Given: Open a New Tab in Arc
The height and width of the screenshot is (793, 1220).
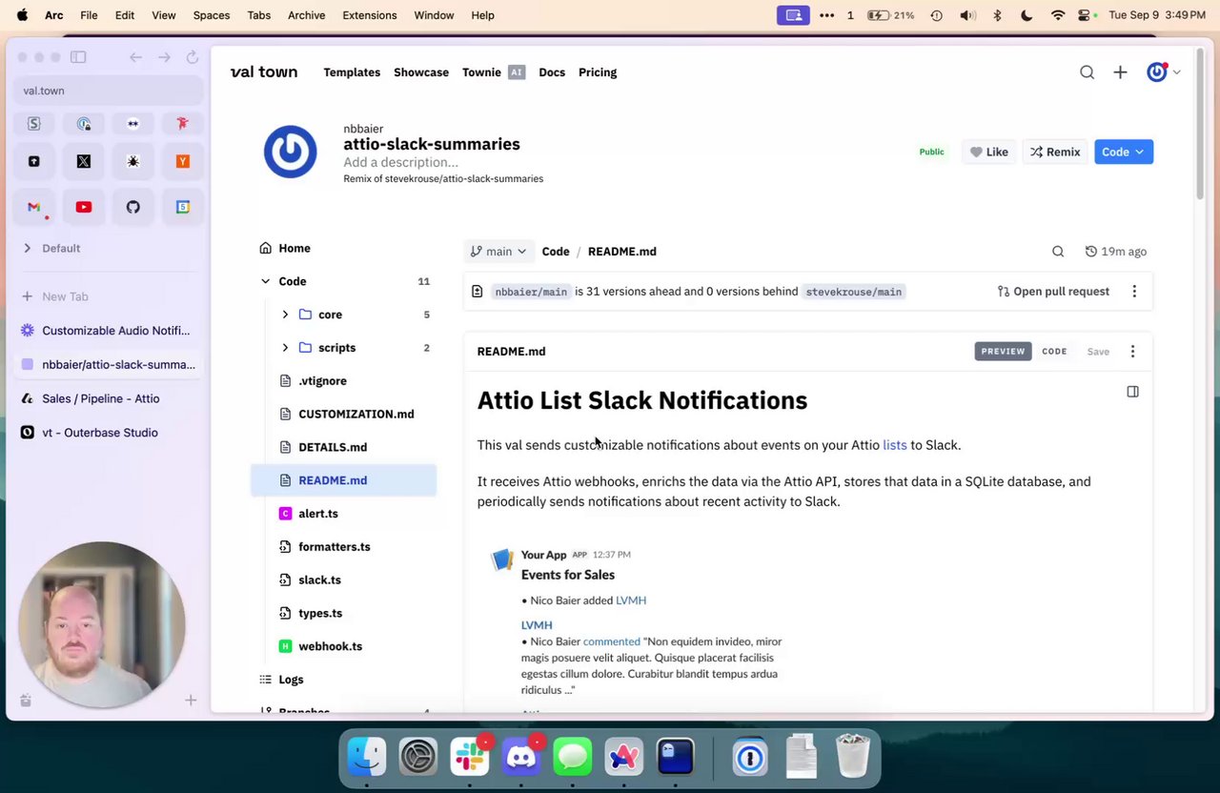Looking at the screenshot, I should [x=109, y=296].
